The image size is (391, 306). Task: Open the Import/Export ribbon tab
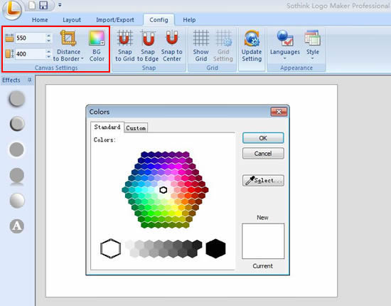pyautogui.click(x=115, y=20)
